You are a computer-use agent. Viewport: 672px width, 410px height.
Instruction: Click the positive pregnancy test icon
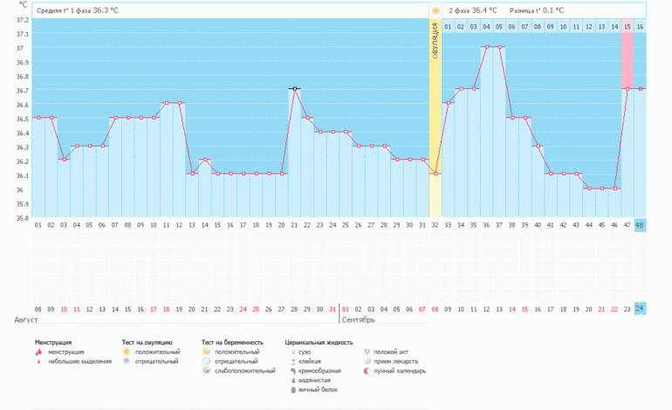coord(206,352)
